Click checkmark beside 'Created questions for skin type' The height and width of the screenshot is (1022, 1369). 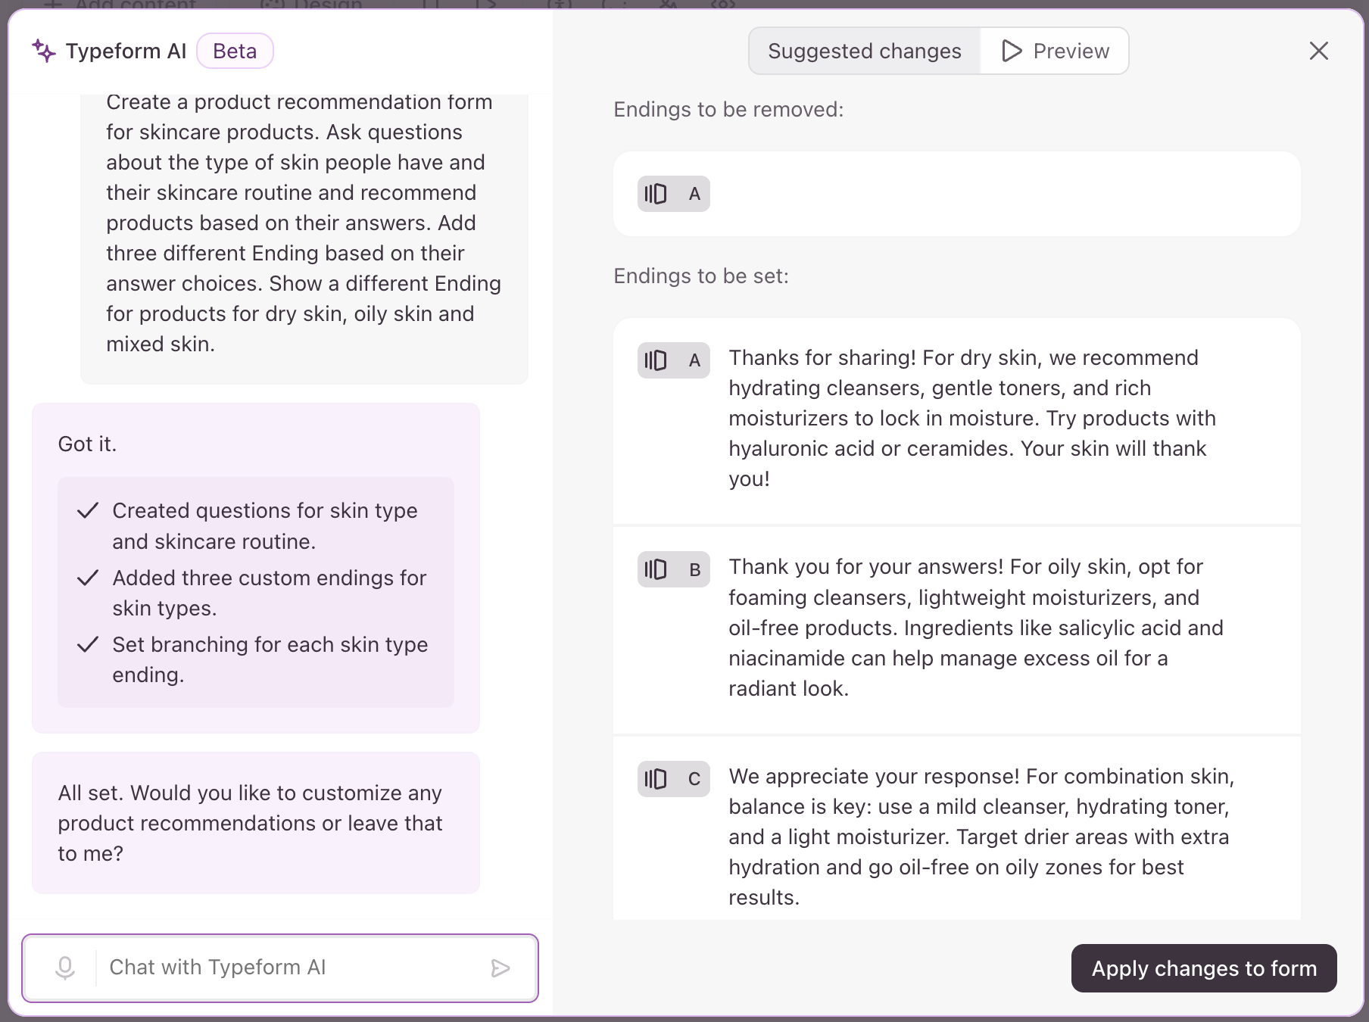point(88,511)
